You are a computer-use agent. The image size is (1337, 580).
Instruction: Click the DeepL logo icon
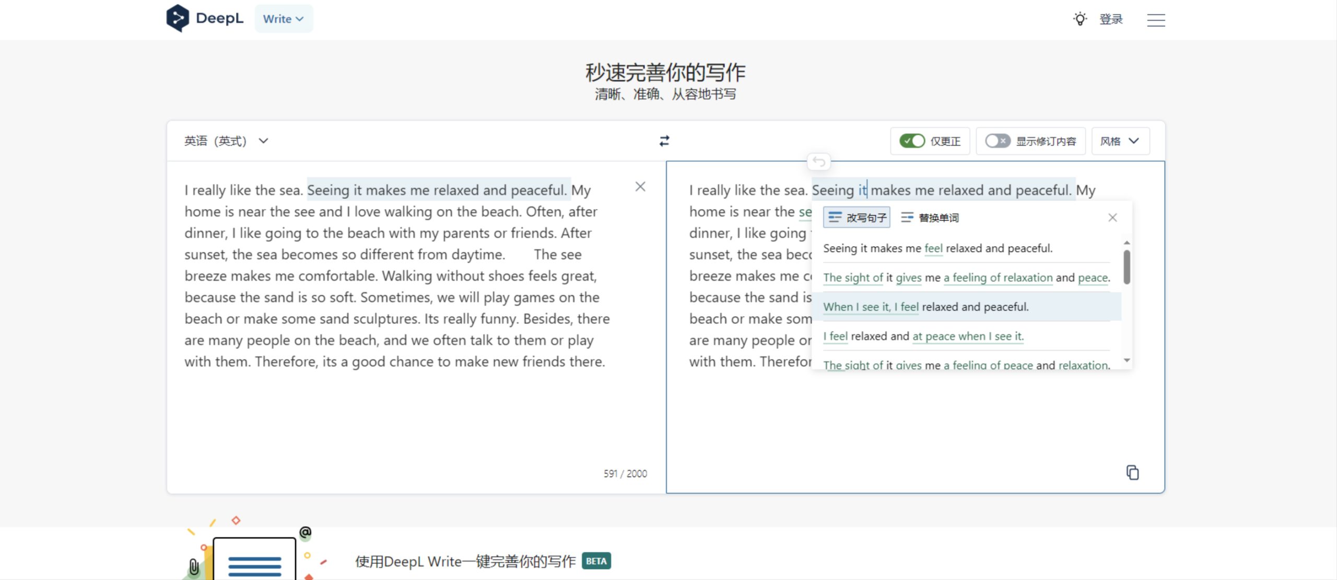point(178,19)
